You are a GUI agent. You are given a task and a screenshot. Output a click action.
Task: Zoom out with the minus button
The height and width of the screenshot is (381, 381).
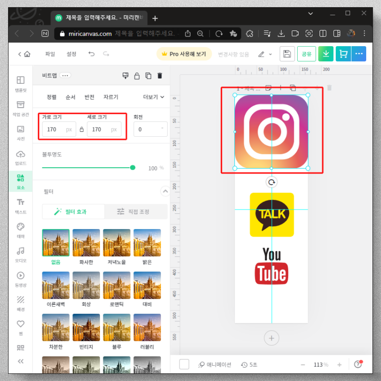point(303,365)
